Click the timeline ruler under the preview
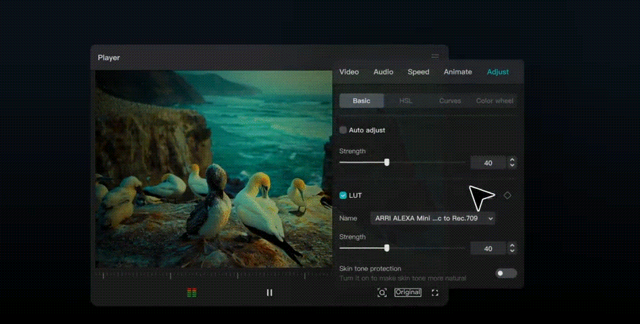This screenshot has height=324, width=640. point(214,275)
